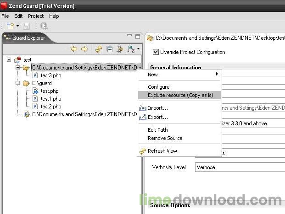Viewport: 285px width, 214px height.
Task: Open the Project menu
Action: tap(36, 16)
